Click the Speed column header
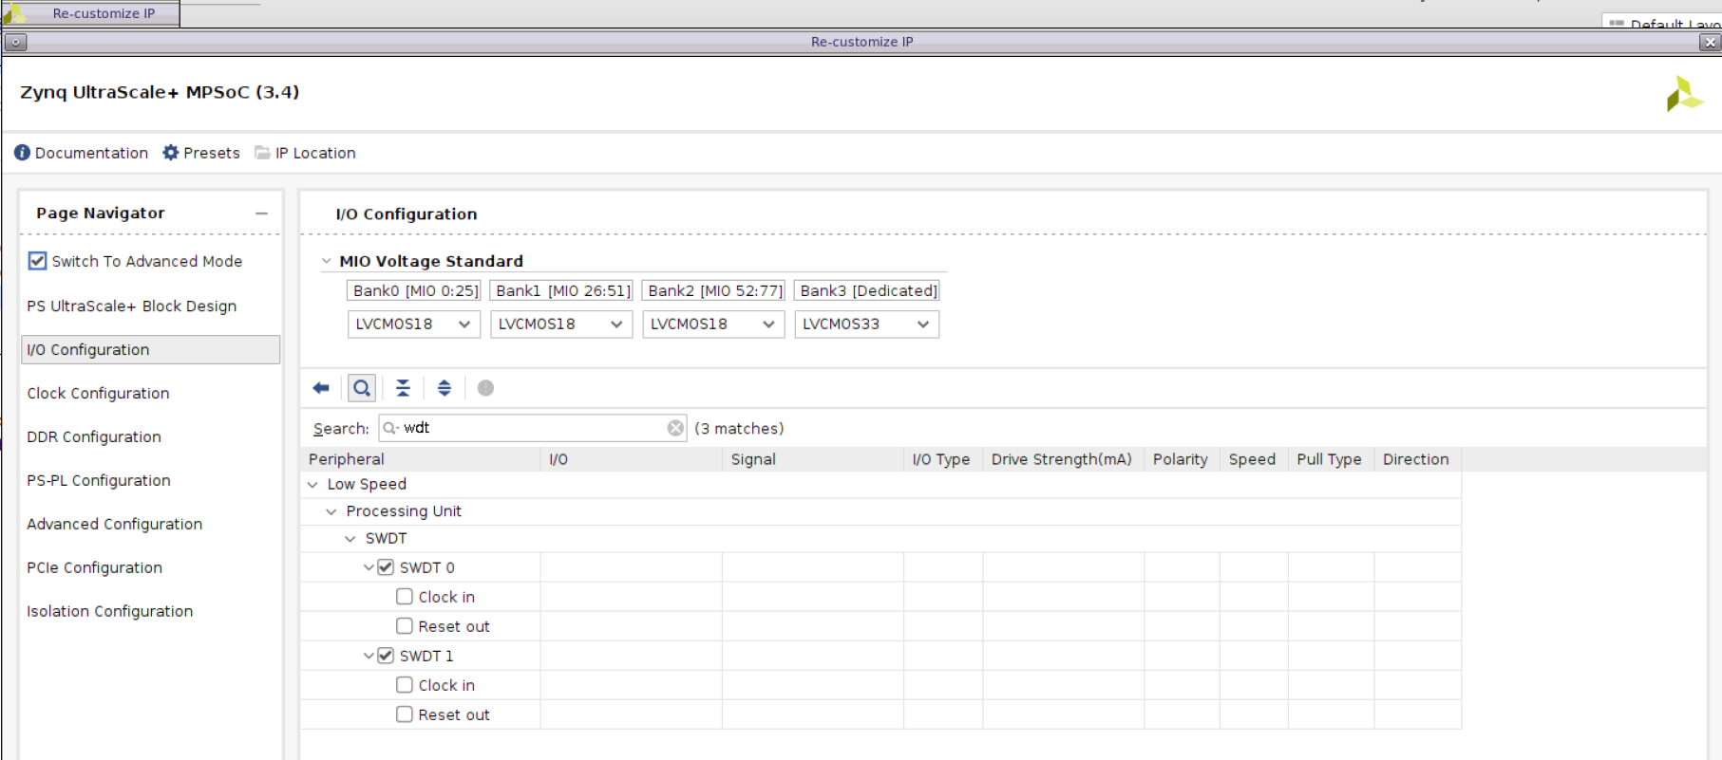The width and height of the screenshot is (1722, 760). [1254, 459]
